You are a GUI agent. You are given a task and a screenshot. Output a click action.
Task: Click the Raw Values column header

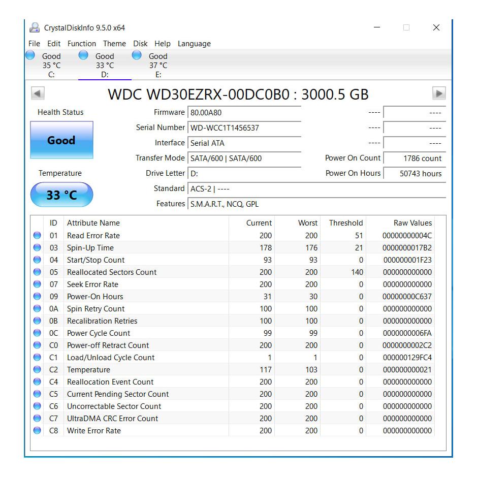[412, 223]
